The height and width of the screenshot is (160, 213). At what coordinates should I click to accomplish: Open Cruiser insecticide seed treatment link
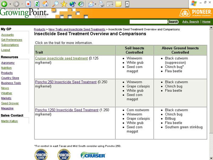click(61, 58)
